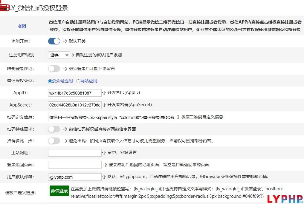Screen dimensions: 304x204
Task: Click the 扫码定义信息 text field
Action: (111, 117)
